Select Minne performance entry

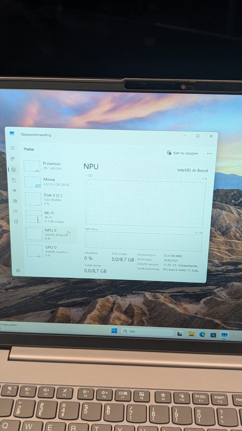click(x=50, y=182)
